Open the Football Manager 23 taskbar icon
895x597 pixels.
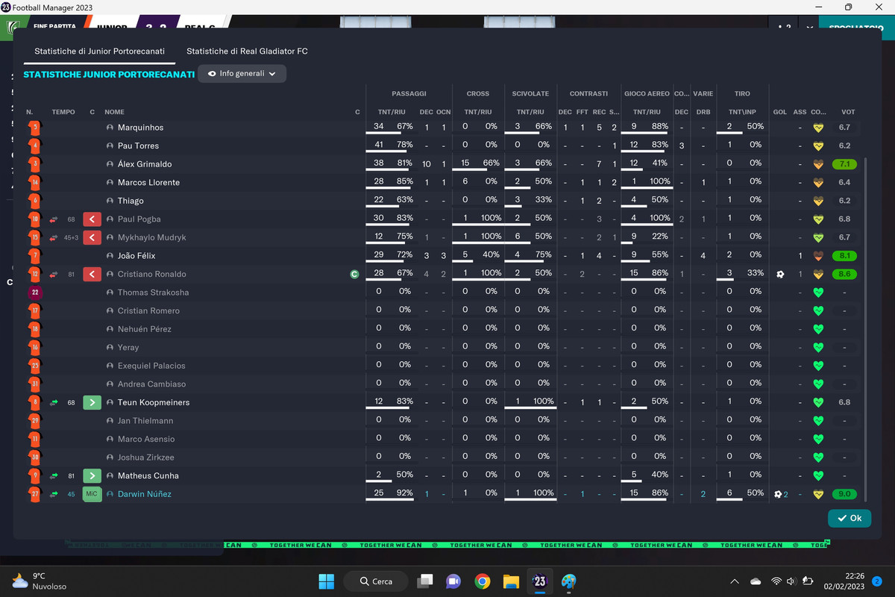click(x=539, y=581)
